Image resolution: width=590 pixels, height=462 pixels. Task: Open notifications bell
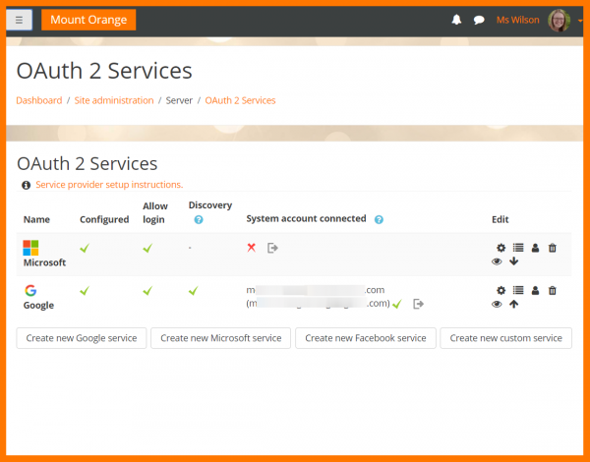click(x=456, y=20)
